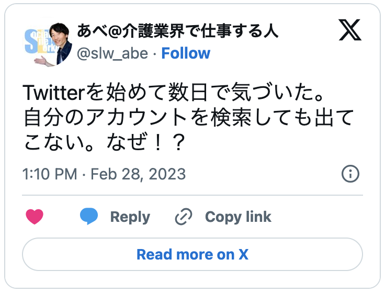The height and width of the screenshot is (293, 385).
Task: Open the Feb 28, 2023 date
Action: 138,174
